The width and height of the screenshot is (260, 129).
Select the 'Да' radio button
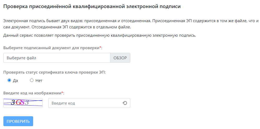coord(9,80)
